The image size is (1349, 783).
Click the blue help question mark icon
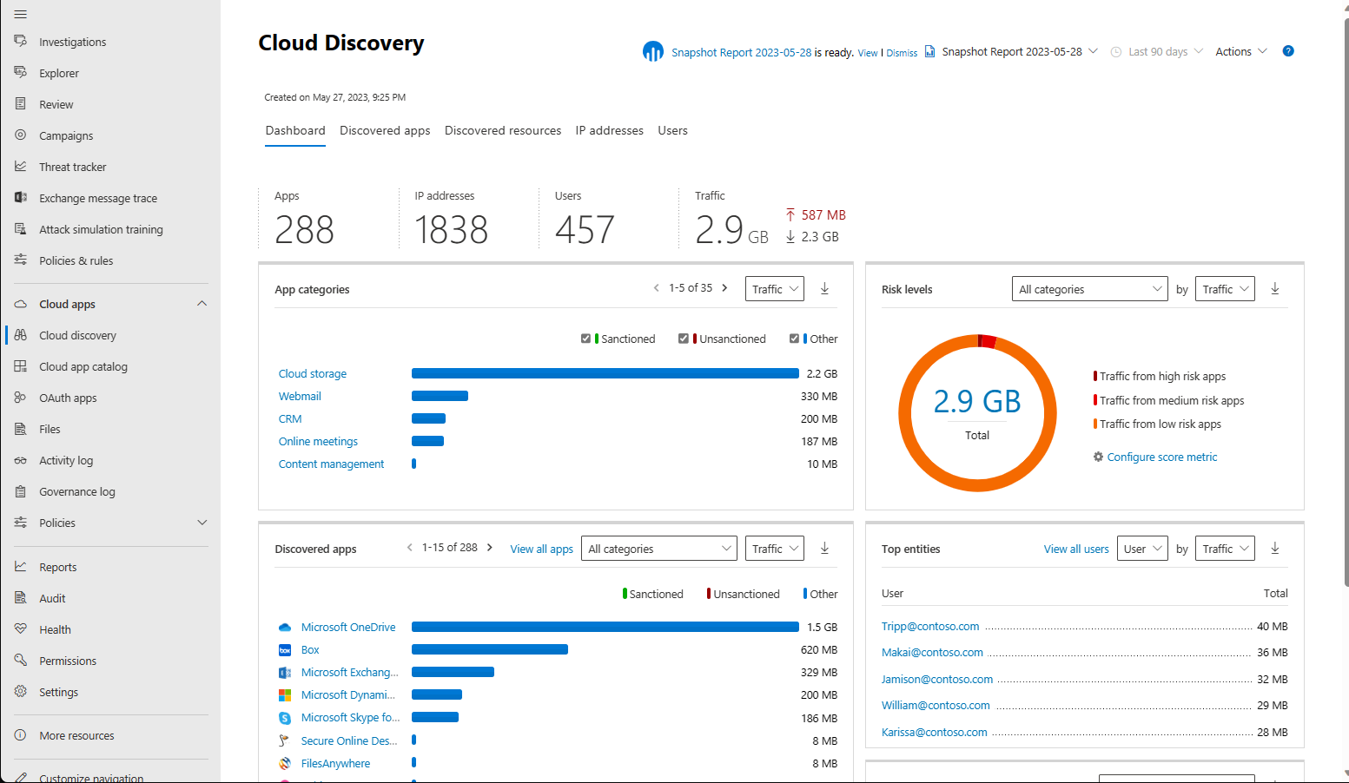pos(1288,51)
